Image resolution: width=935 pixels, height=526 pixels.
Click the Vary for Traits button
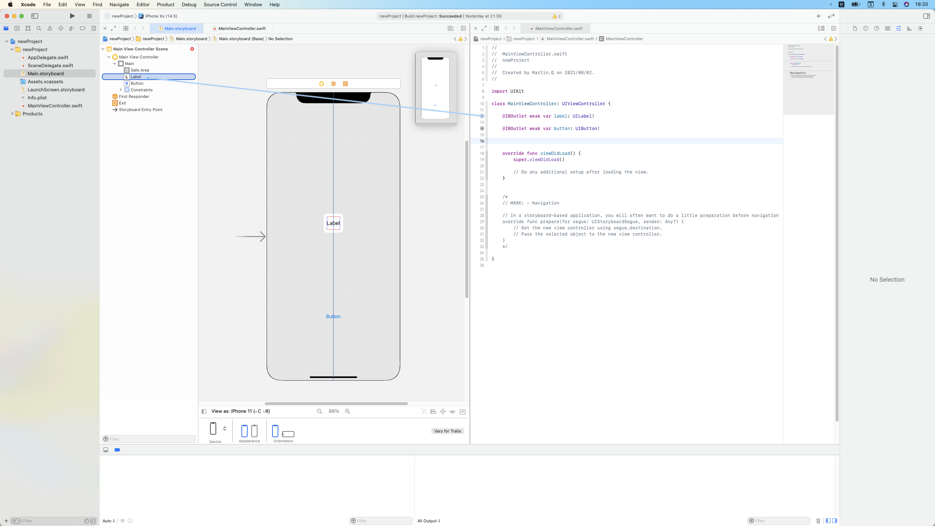[447, 431]
